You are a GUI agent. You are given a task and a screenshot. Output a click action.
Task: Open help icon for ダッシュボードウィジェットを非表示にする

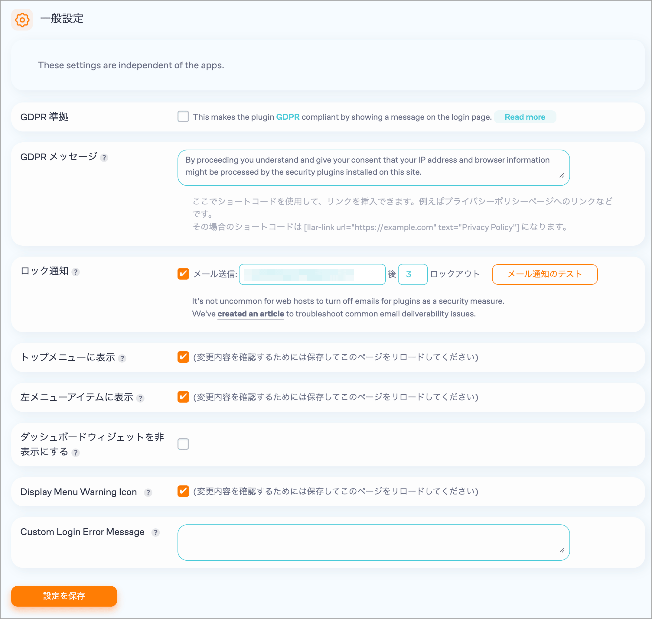pyautogui.click(x=76, y=453)
